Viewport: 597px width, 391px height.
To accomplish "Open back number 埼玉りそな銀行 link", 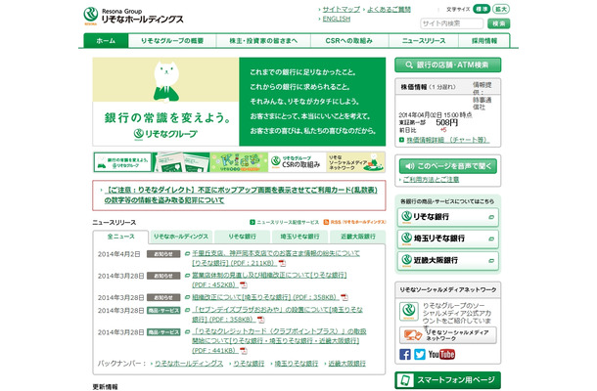I will pyautogui.click(x=297, y=364).
